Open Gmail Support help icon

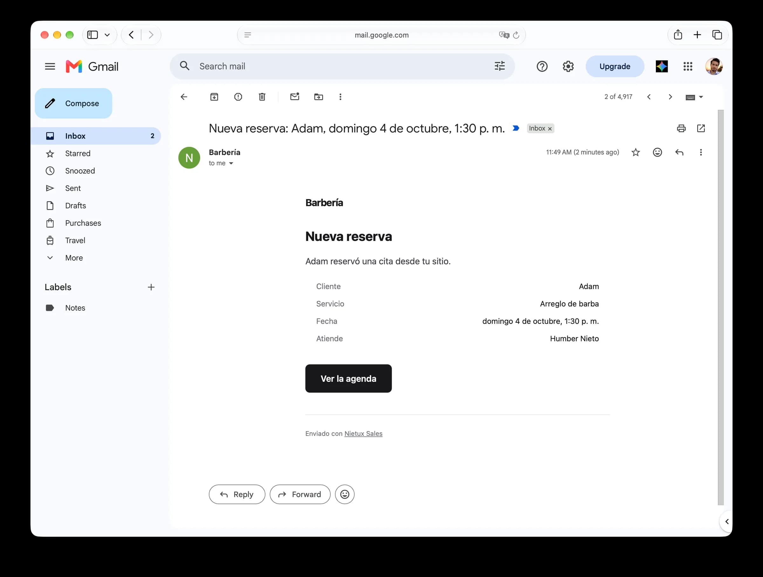tap(542, 66)
